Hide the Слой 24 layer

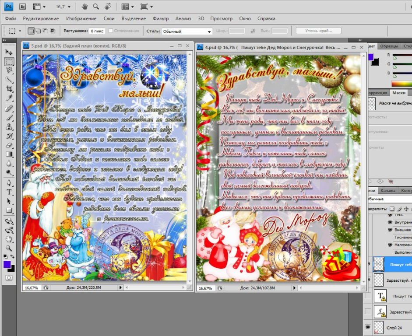point(368,327)
